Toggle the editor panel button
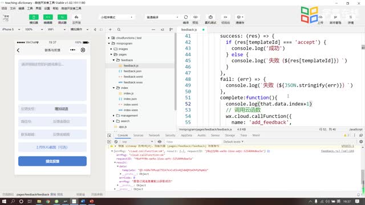This screenshot has width=365, height=205. pos(48,17)
